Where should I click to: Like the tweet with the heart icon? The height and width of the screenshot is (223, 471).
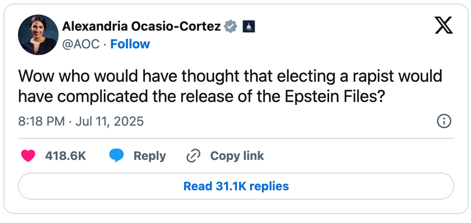[x=28, y=156]
